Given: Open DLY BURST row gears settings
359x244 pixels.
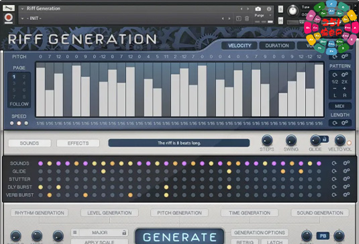Looking at the screenshot, I should pyautogui.click(x=346, y=187).
